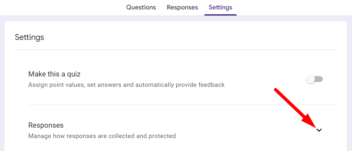Switch to the Questions tab
This screenshot has height=151, width=352.
tap(141, 7)
